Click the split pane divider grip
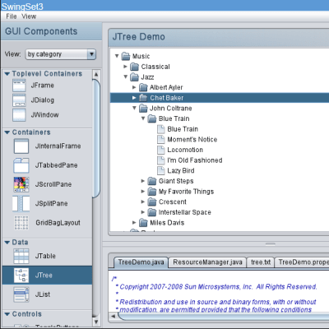329x329 pixels. coord(271,243)
